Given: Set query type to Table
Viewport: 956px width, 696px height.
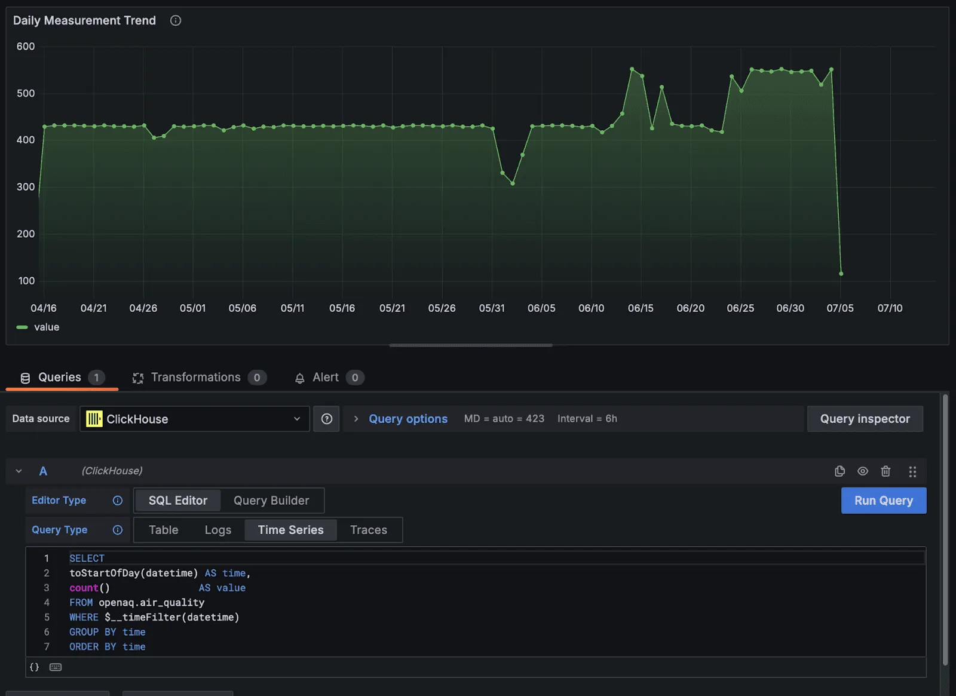Looking at the screenshot, I should (163, 530).
